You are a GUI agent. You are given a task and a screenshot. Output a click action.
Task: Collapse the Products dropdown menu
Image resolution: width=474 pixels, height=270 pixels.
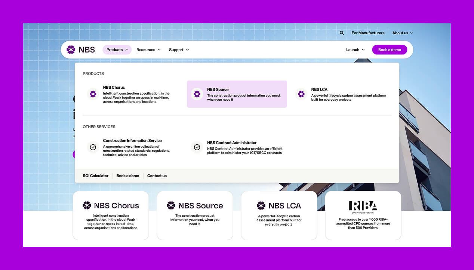117,50
